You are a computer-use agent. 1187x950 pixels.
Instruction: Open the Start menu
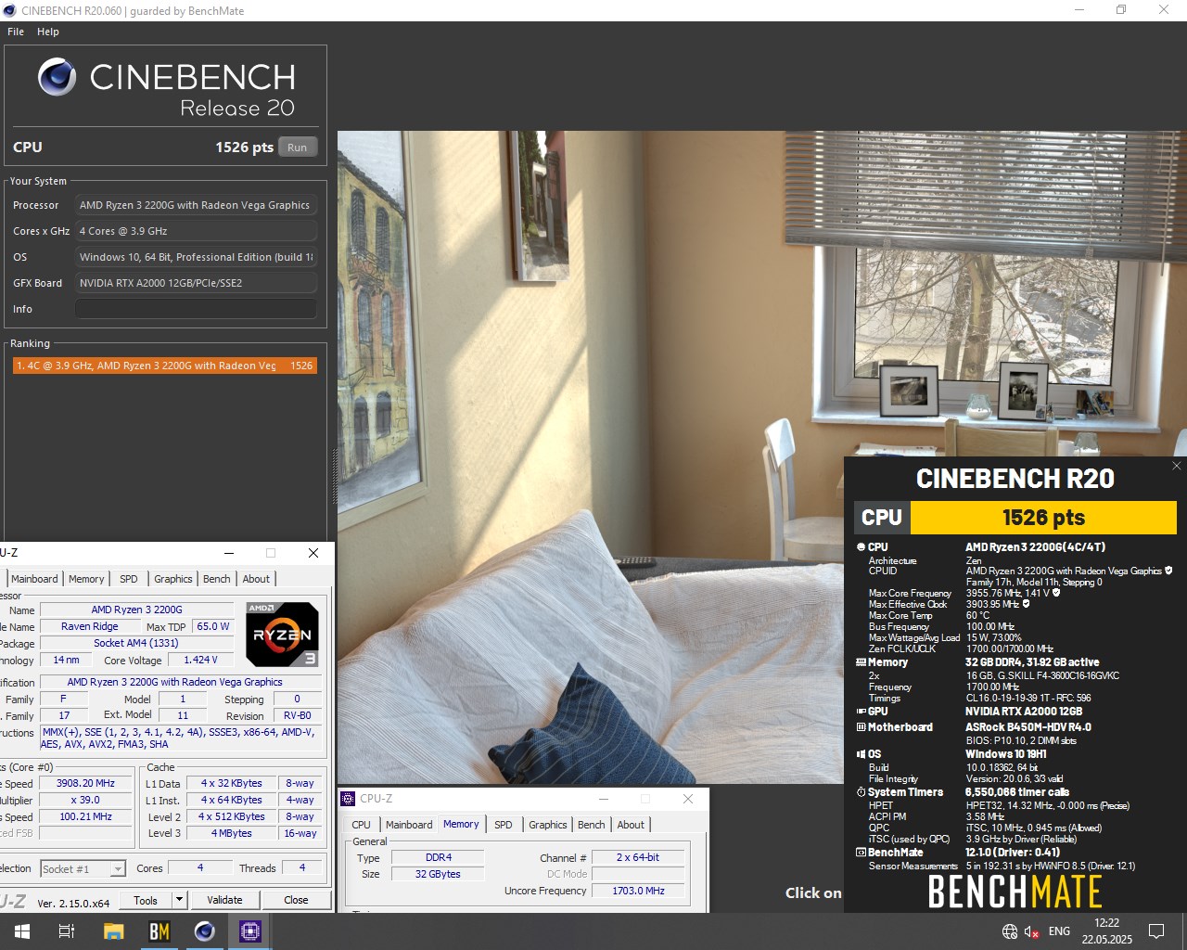21,931
